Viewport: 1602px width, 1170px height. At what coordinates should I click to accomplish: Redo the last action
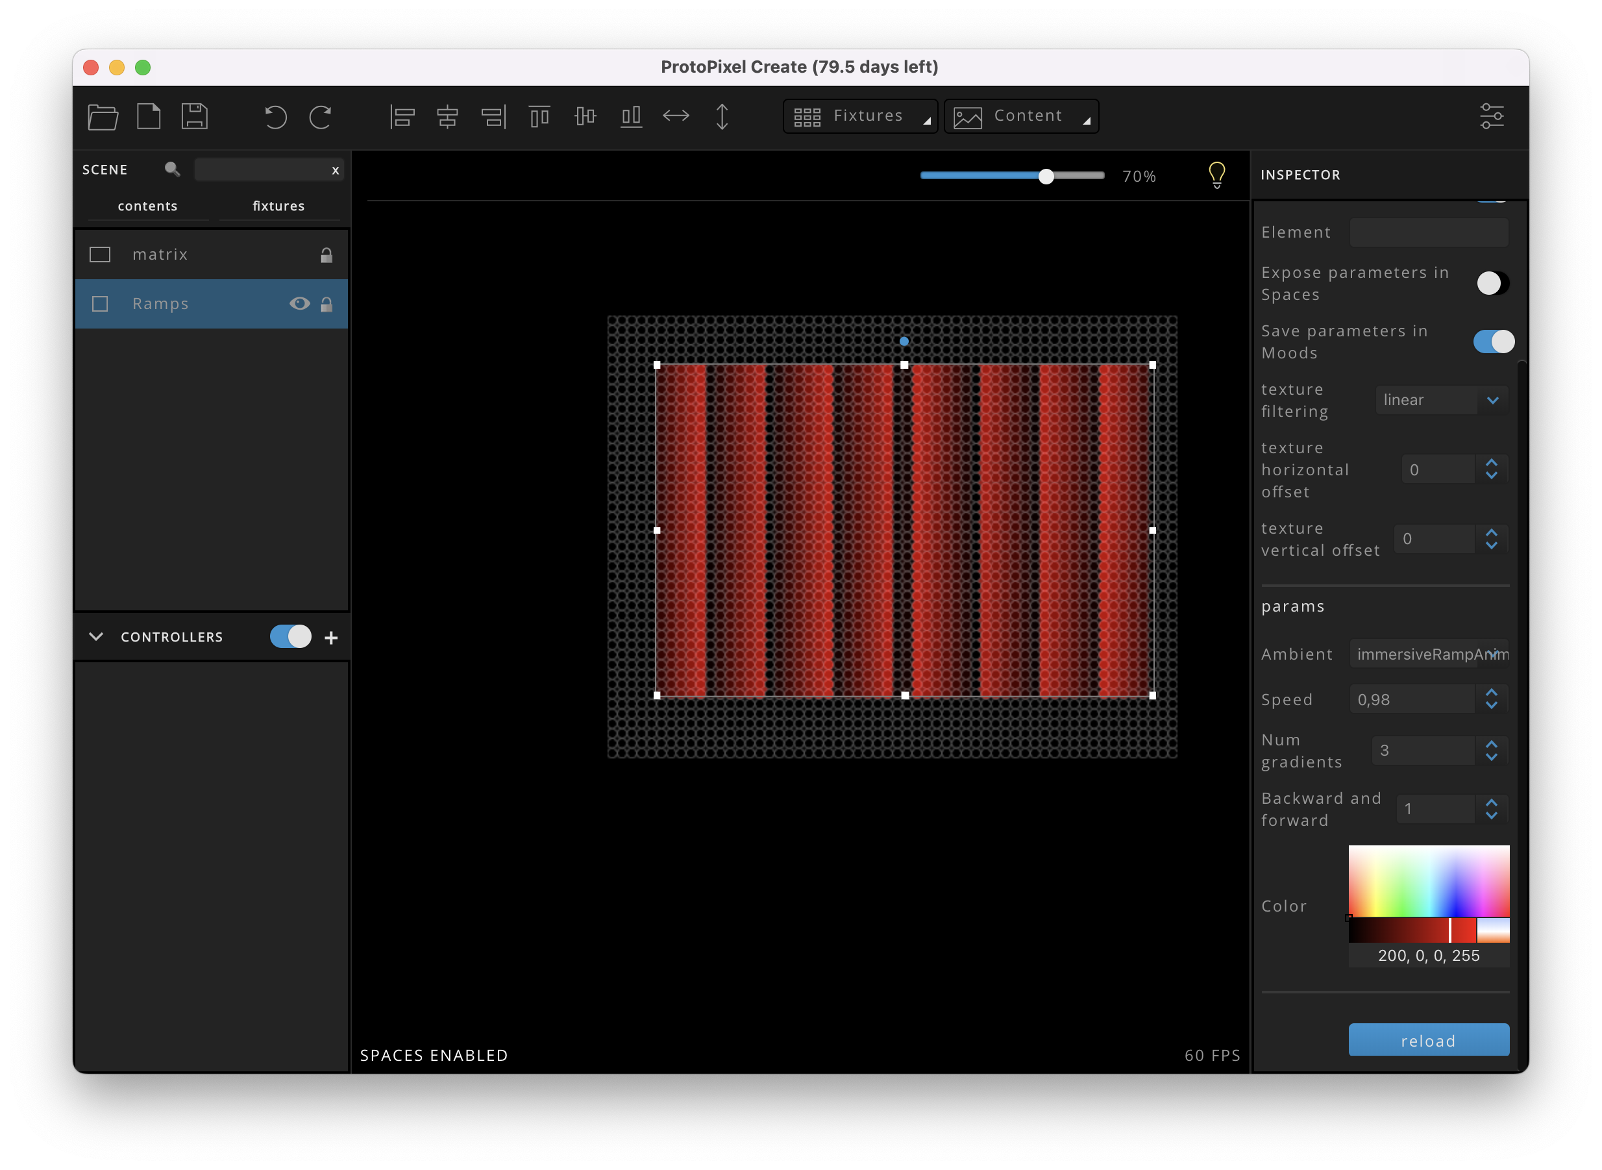pos(321,118)
